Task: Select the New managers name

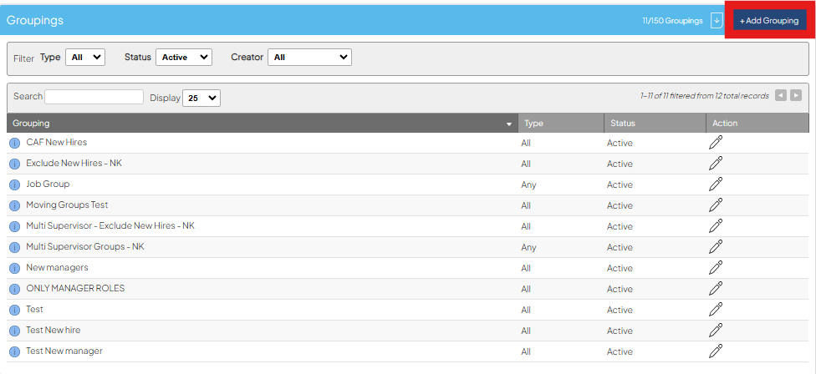Action: pyautogui.click(x=57, y=267)
